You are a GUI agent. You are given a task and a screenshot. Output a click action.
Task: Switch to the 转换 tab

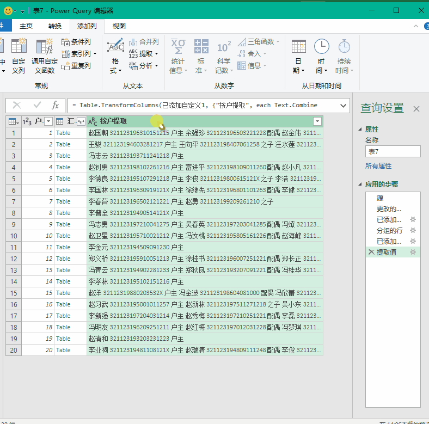pyautogui.click(x=55, y=26)
